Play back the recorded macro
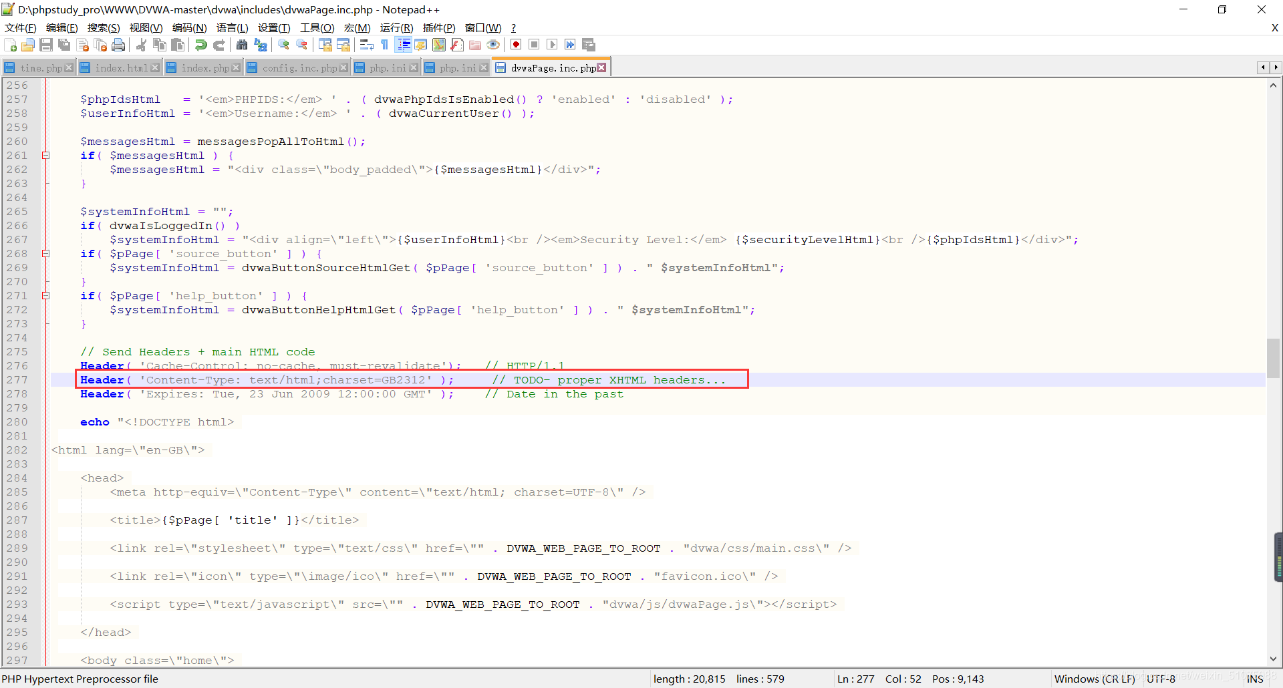Image resolution: width=1283 pixels, height=688 pixels. tap(552, 45)
